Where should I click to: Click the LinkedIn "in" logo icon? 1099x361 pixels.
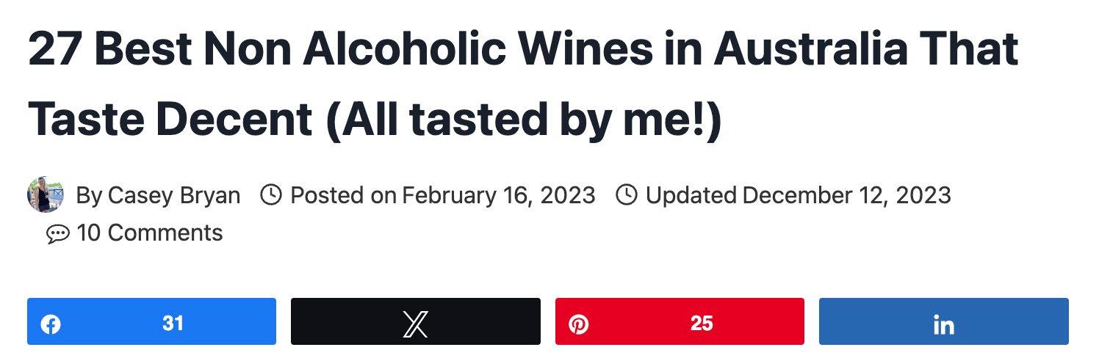[x=944, y=324]
